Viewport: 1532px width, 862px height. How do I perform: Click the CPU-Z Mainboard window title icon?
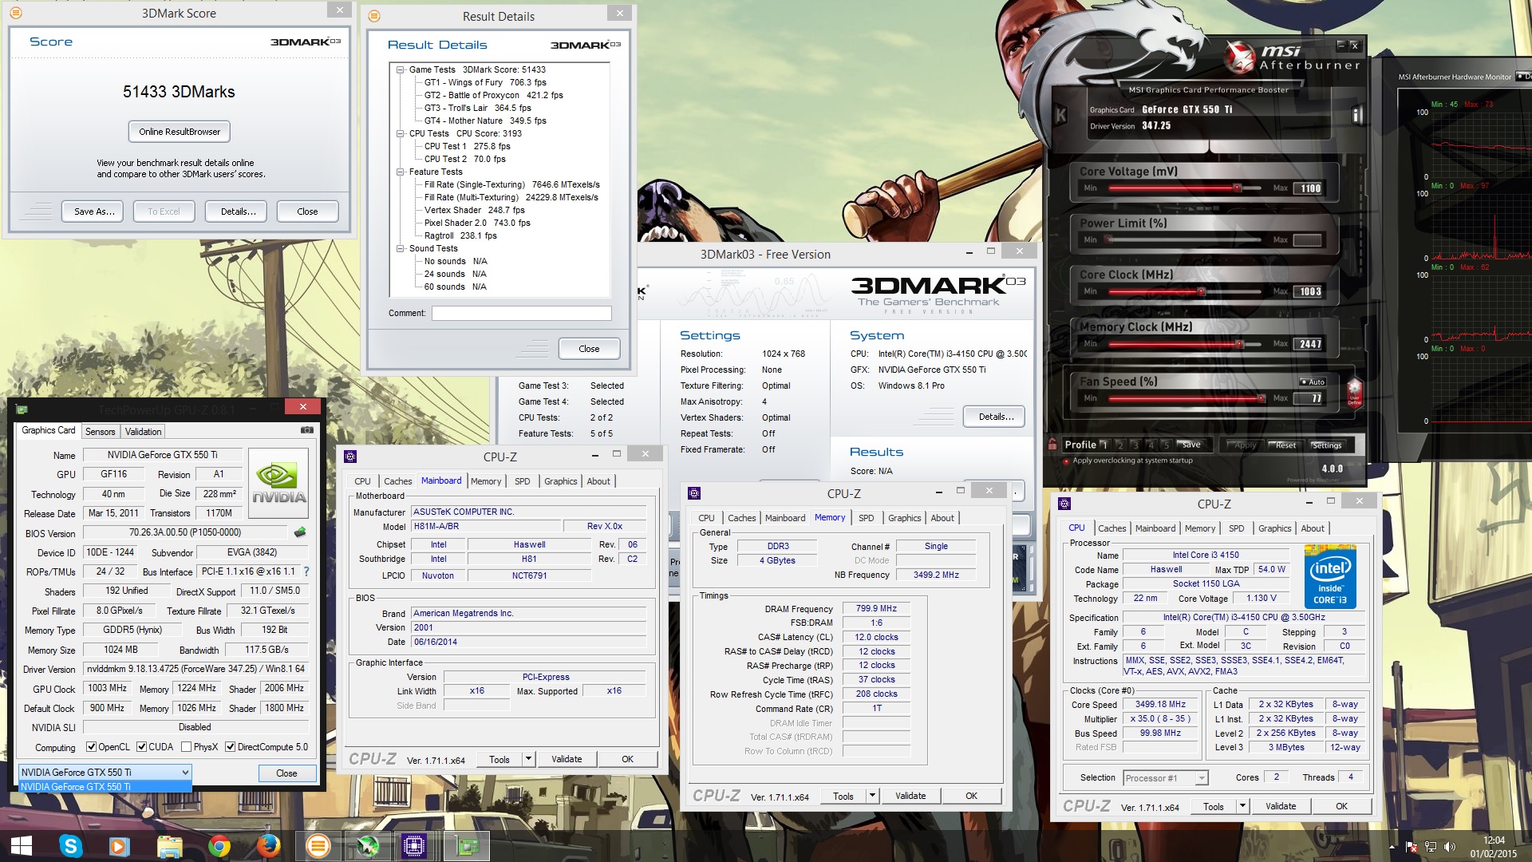click(x=349, y=457)
